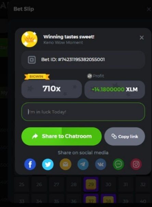
Task: Focus the "I'm in luck Today!" message field
Action: pos(83,112)
